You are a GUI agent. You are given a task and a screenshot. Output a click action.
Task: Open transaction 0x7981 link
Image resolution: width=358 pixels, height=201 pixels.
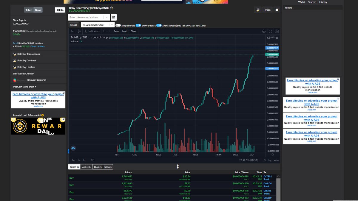(268, 176)
